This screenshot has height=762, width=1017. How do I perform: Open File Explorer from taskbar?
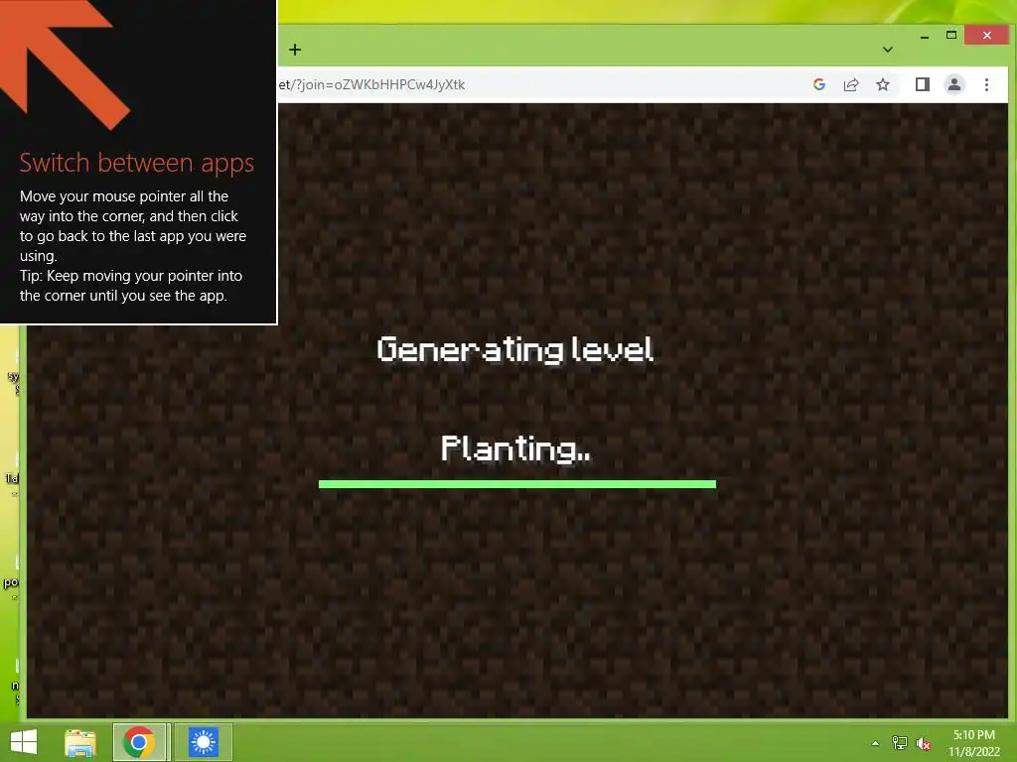(x=80, y=742)
